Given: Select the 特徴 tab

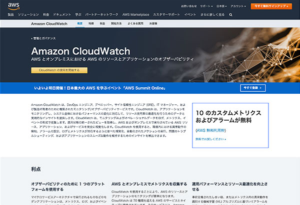Looking at the screenshot, I should click(91, 23).
